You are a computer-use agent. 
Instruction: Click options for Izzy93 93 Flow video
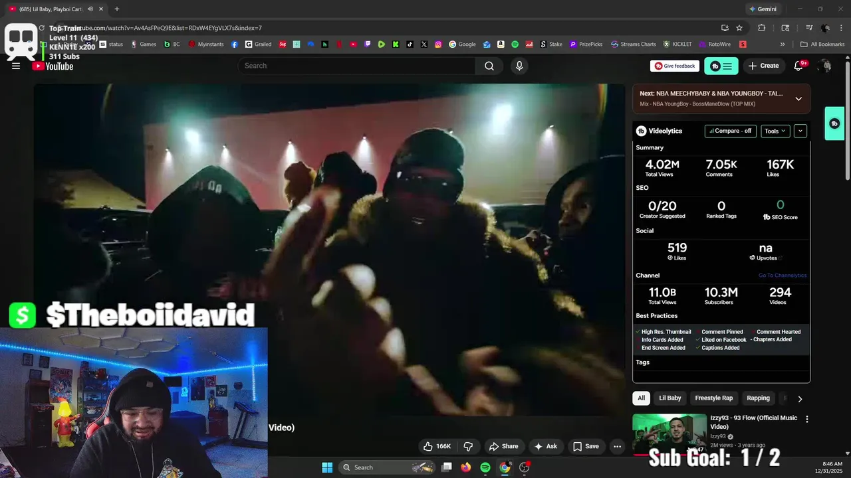[x=807, y=419]
